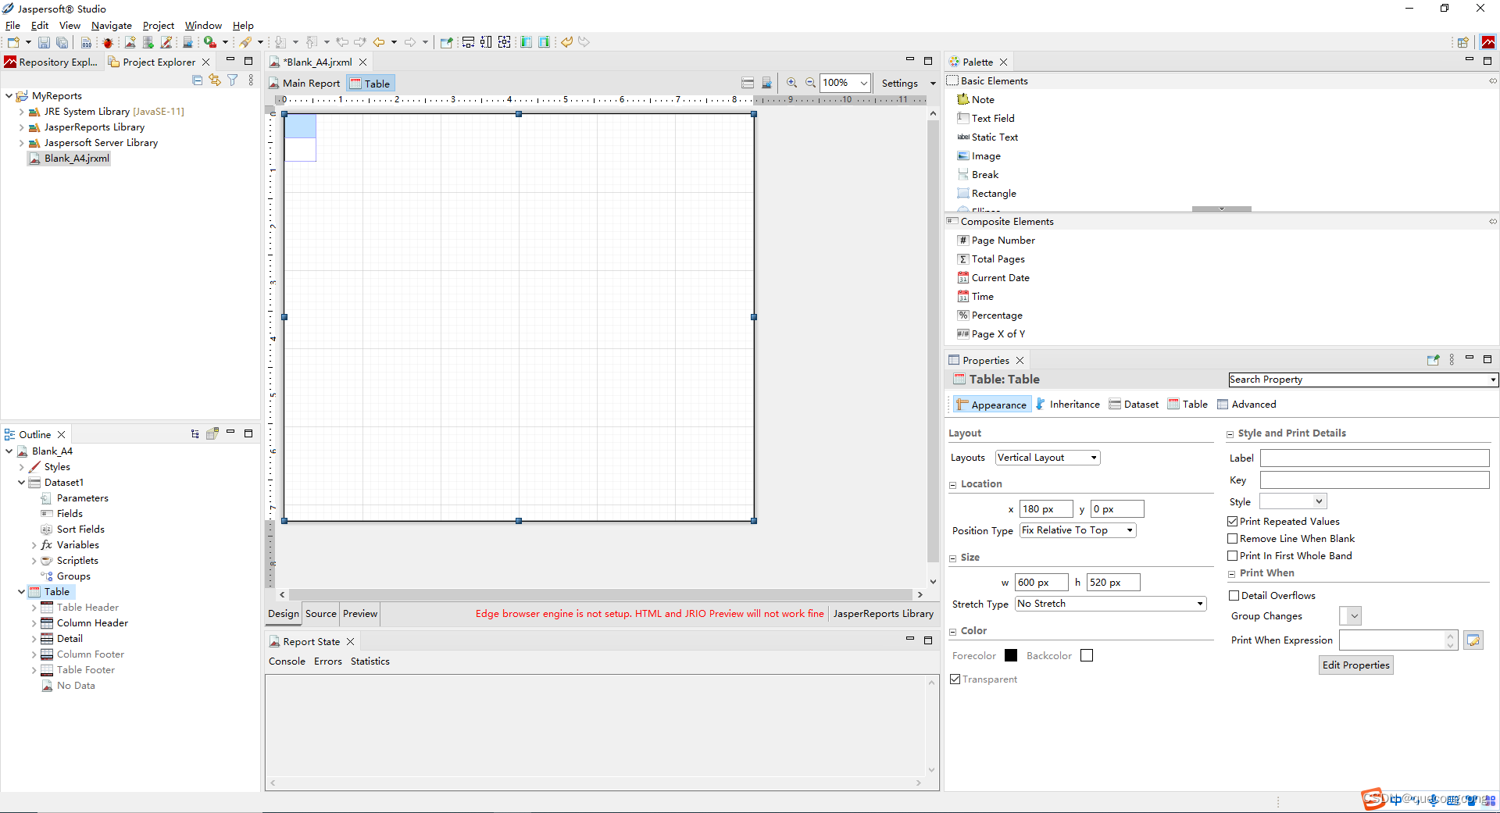Open the Dataset properties tab
This screenshot has width=1500, height=813.
point(1134,405)
